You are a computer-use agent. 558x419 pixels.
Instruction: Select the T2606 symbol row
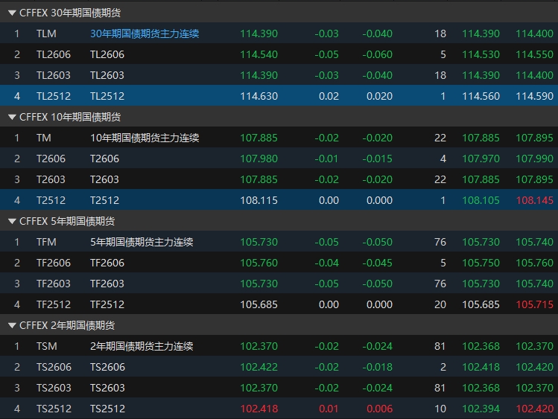(x=279, y=159)
